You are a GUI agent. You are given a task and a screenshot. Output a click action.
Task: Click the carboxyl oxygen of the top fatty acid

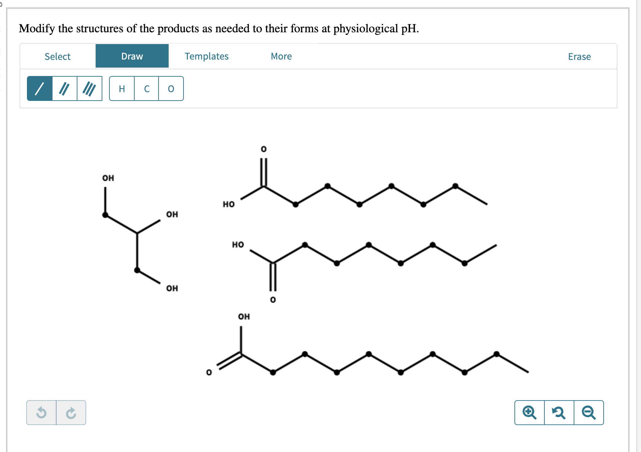[264, 149]
